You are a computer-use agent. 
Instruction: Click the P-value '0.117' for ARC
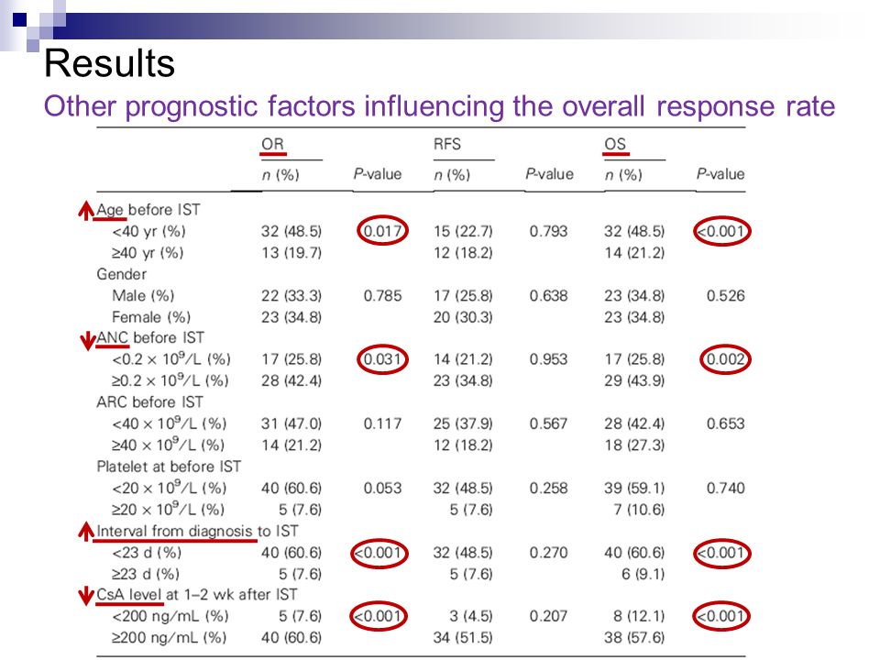382,423
